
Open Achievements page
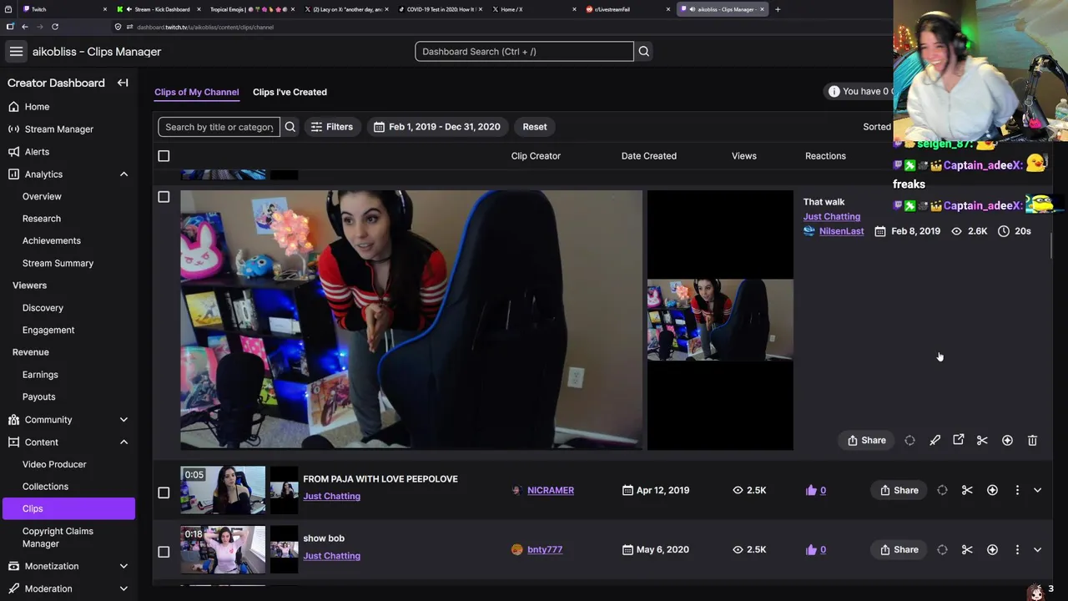(52, 240)
